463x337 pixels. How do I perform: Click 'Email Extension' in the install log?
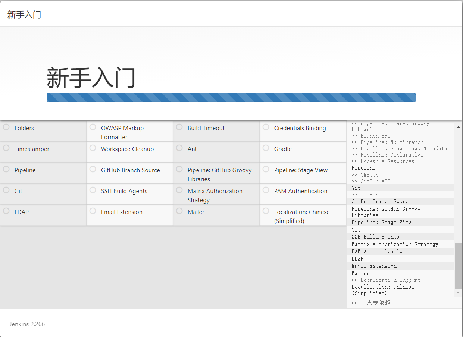click(x=374, y=266)
